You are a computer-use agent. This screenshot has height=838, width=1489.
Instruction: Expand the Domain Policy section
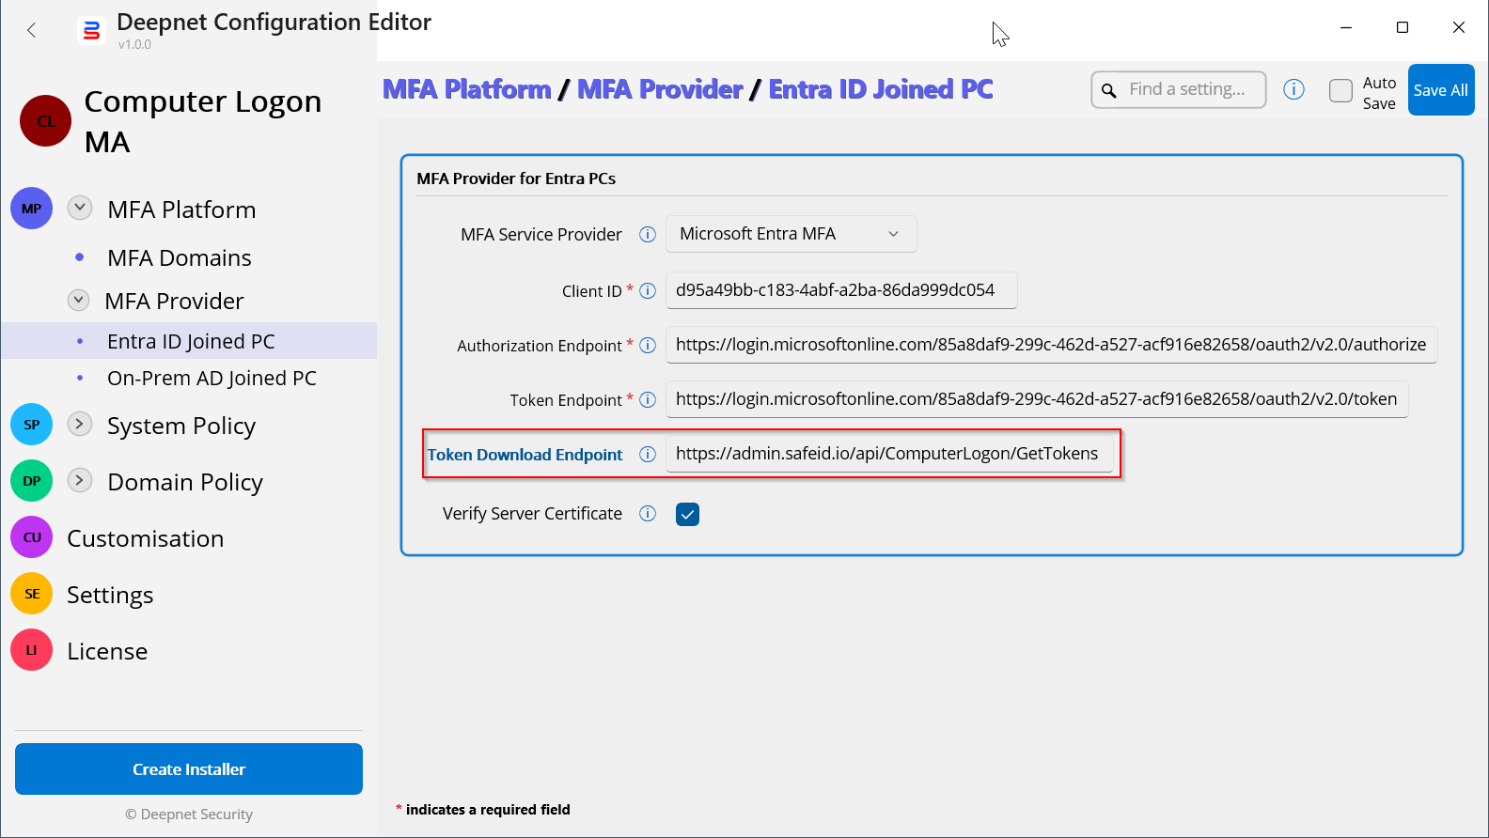pyautogui.click(x=80, y=480)
